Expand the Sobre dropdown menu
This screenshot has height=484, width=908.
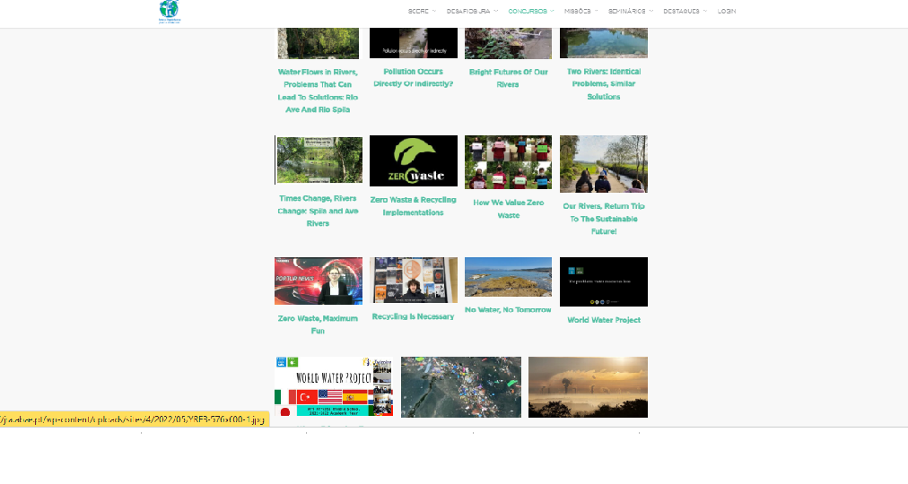421,11
